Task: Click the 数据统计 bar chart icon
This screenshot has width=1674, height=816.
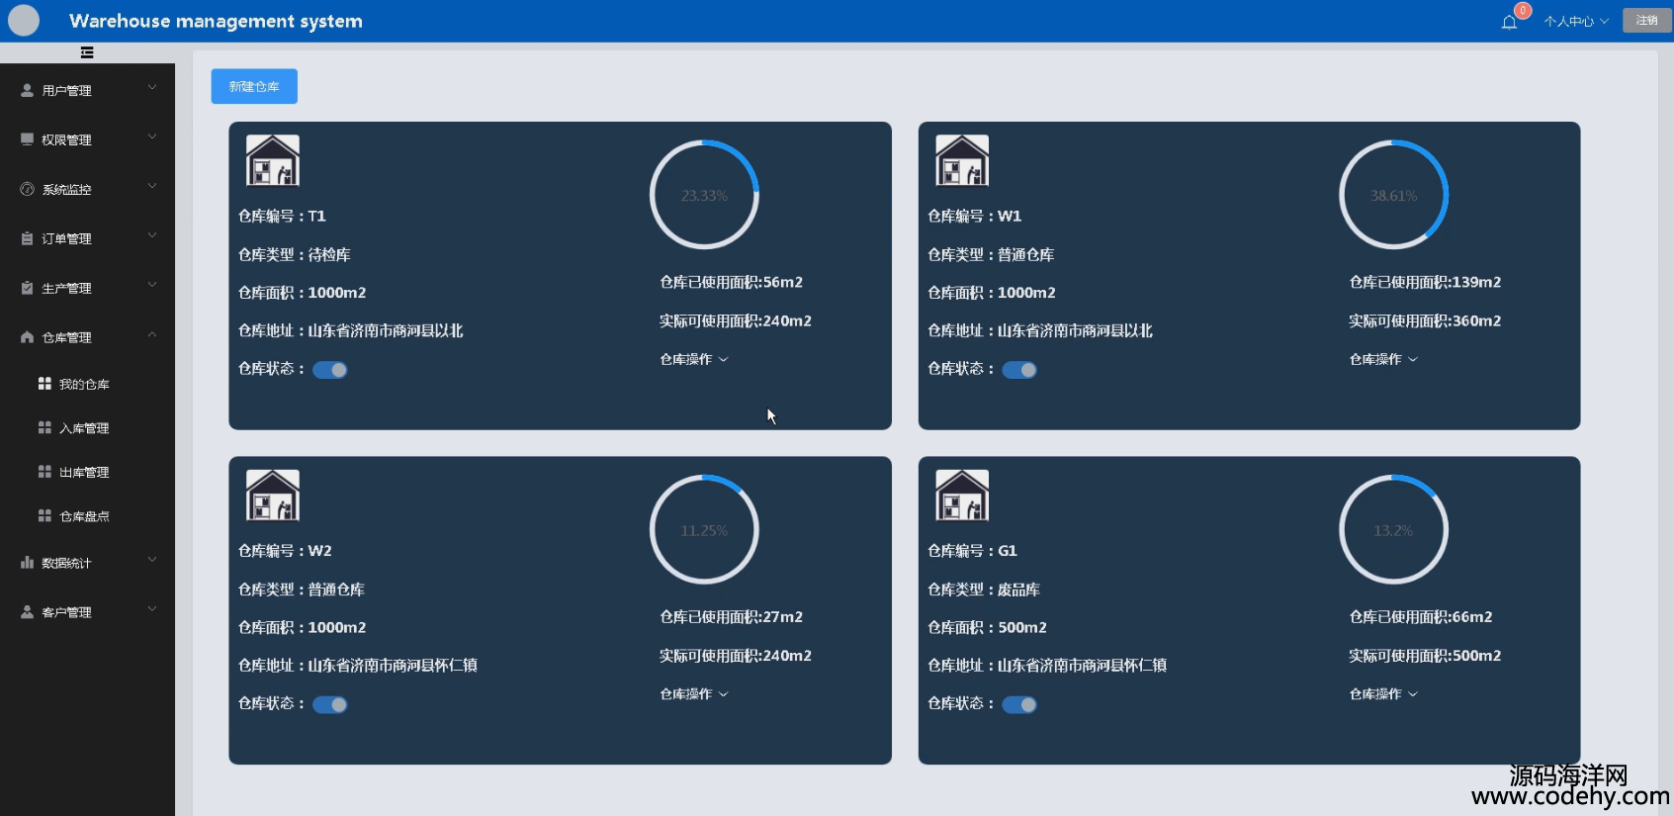Action: click(27, 563)
